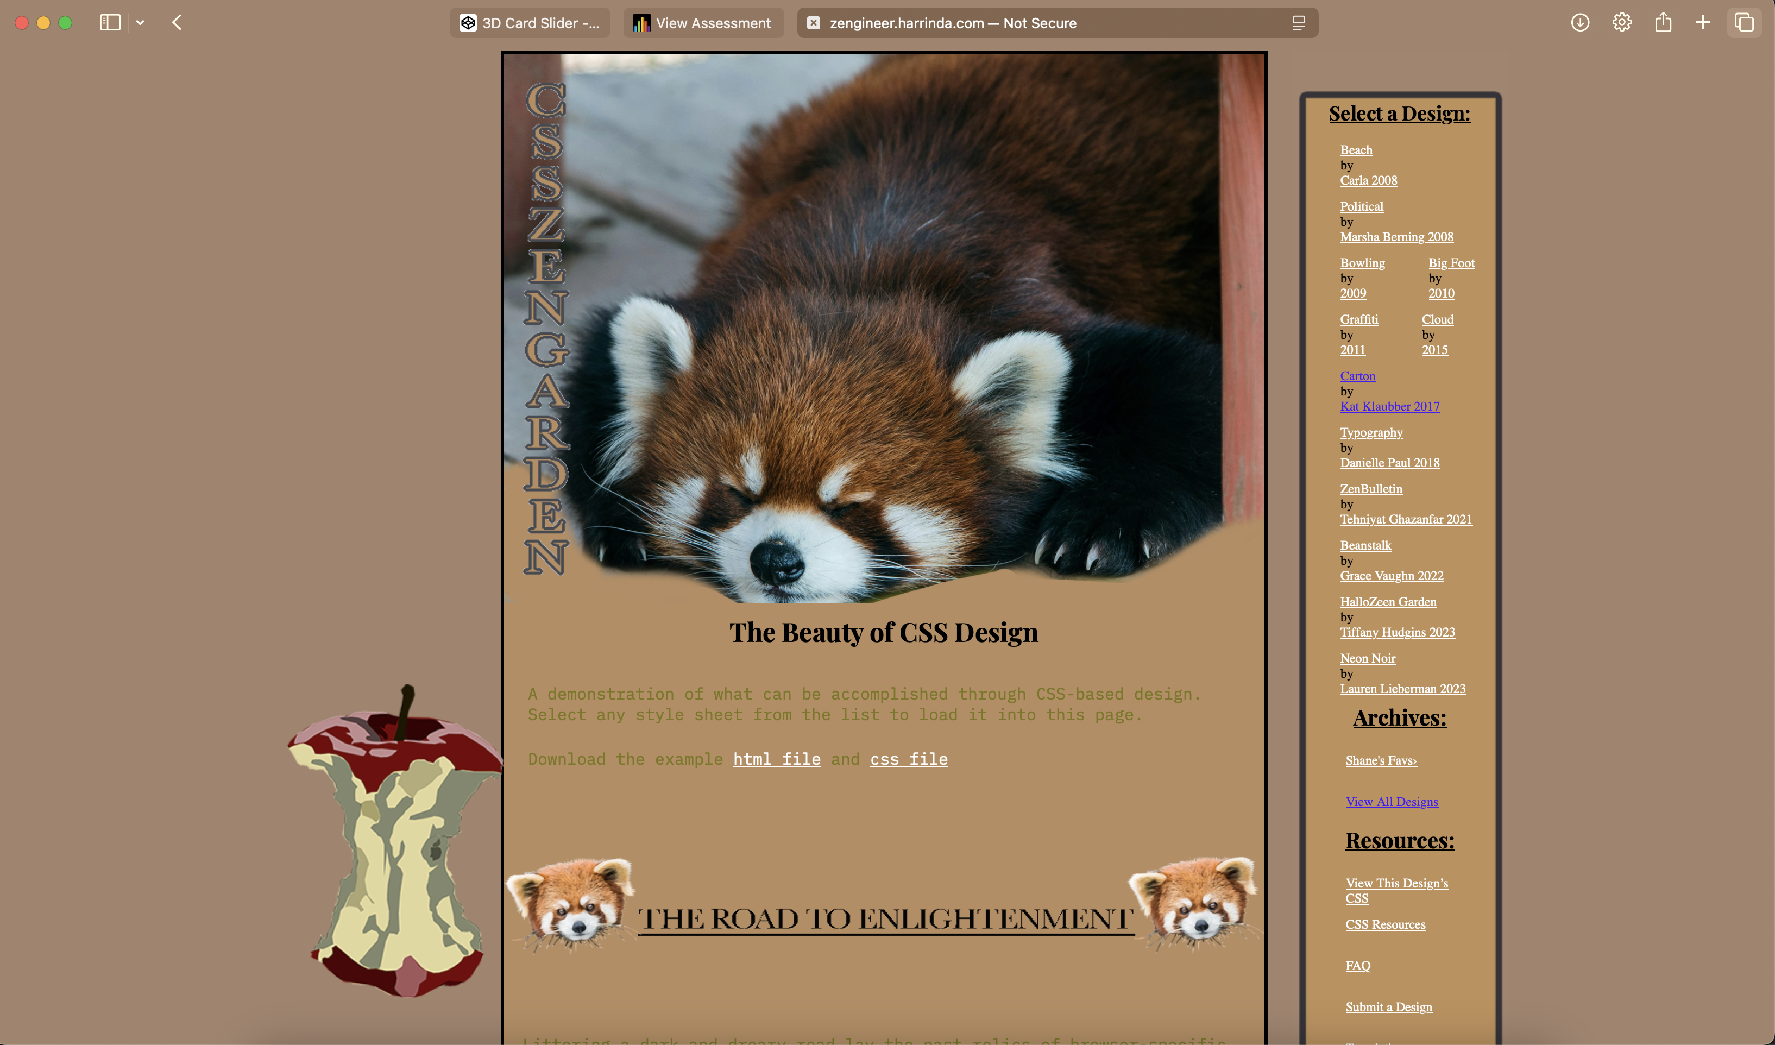Image resolution: width=1775 pixels, height=1045 pixels.
Task: Open the Beach design link
Action: 1356,150
